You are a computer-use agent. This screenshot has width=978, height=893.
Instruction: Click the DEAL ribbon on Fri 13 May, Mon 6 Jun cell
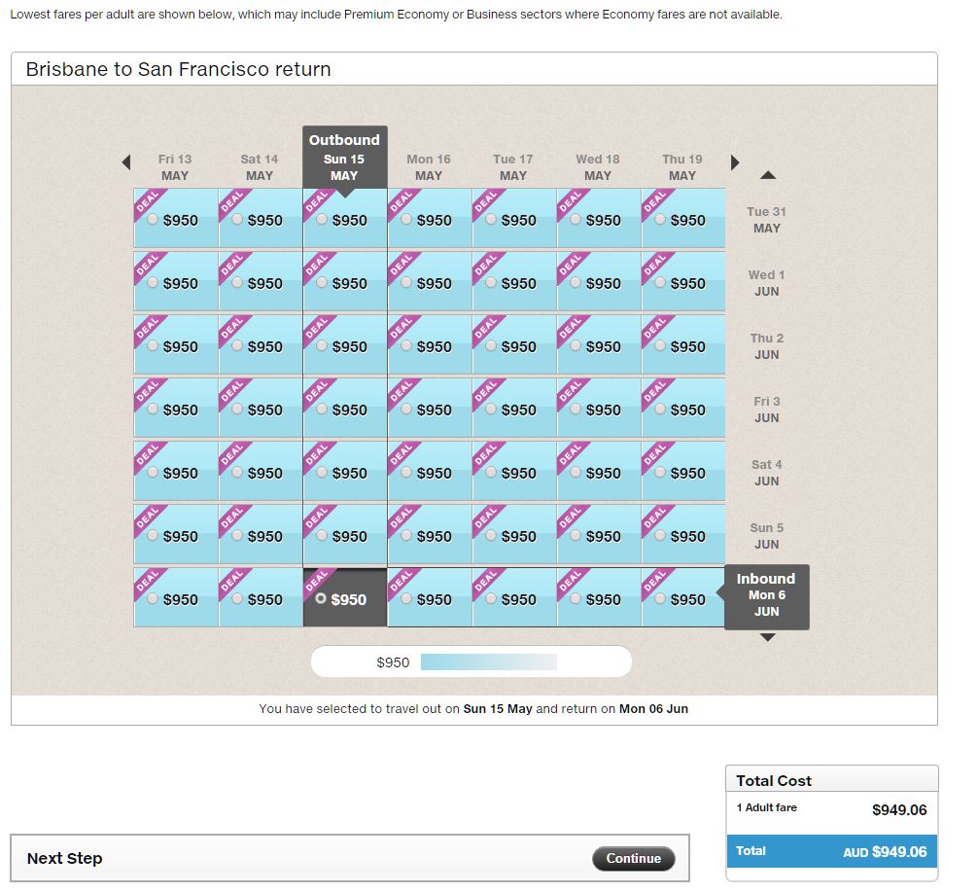(x=147, y=581)
